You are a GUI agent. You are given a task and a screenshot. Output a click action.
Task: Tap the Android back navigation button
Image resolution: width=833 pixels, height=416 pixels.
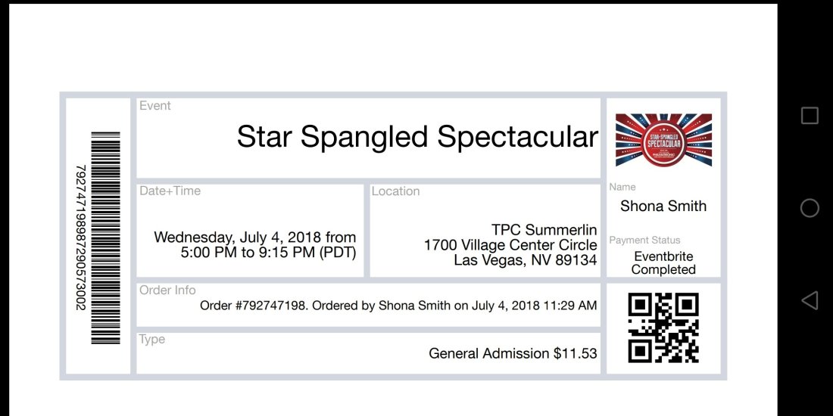pyautogui.click(x=810, y=300)
